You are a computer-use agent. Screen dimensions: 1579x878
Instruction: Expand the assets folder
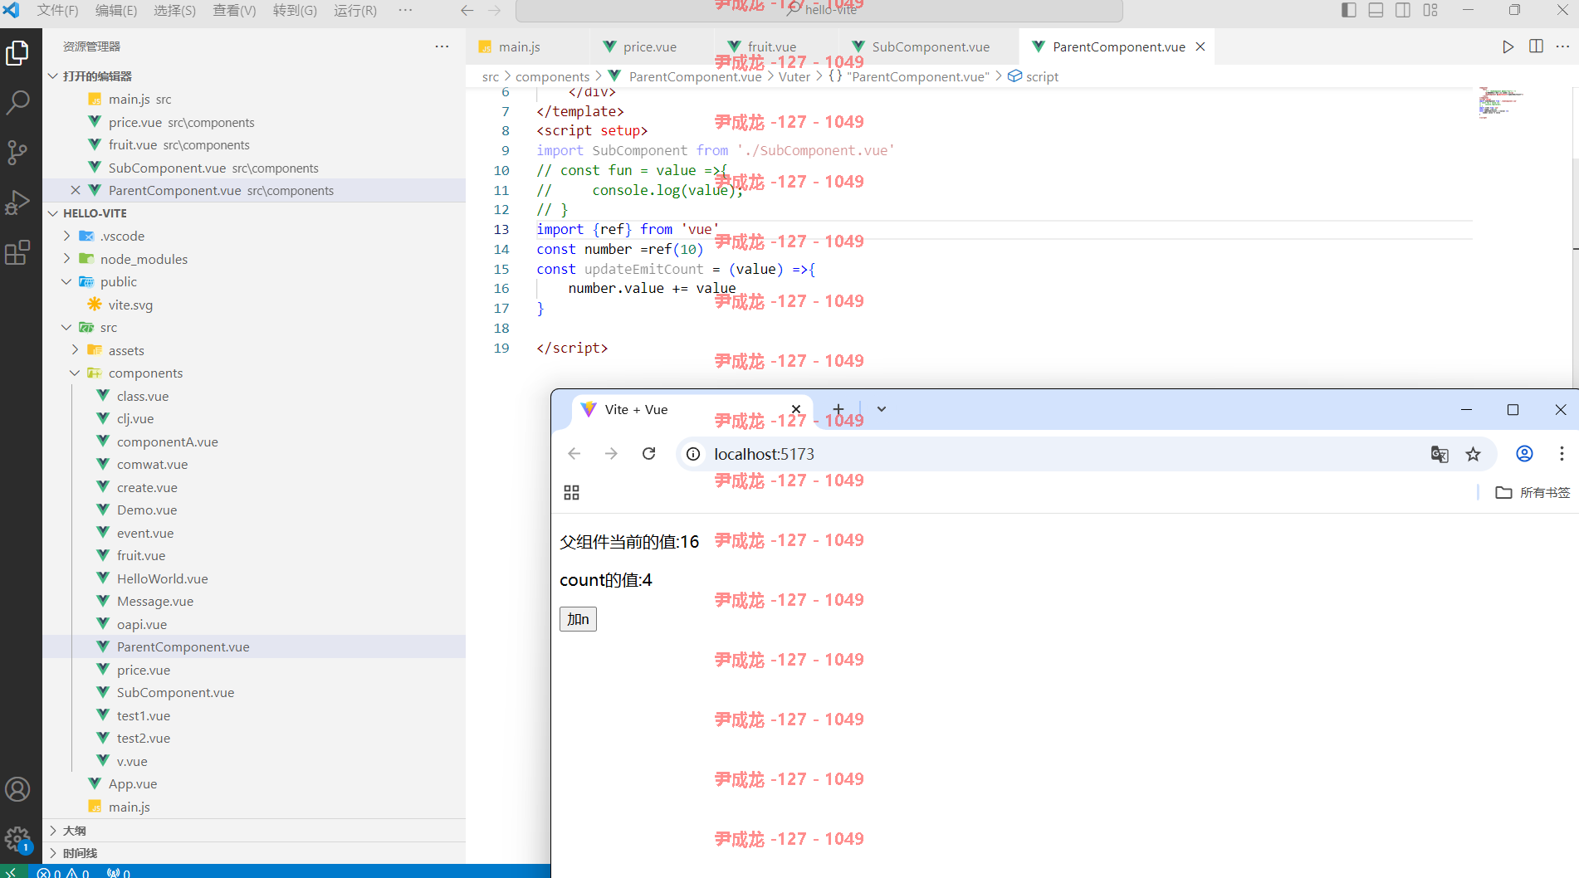click(x=76, y=350)
